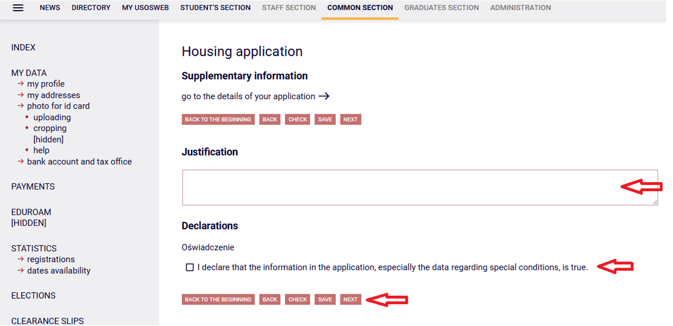This screenshot has height=326, width=673.
Task: Select registrations under Statistics
Action: (51, 259)
